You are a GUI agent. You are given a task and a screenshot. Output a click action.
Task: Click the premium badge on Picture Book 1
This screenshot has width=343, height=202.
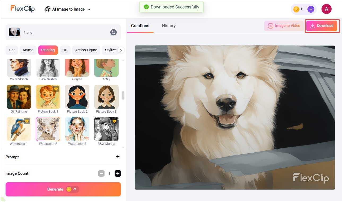[x=56, y=89]
